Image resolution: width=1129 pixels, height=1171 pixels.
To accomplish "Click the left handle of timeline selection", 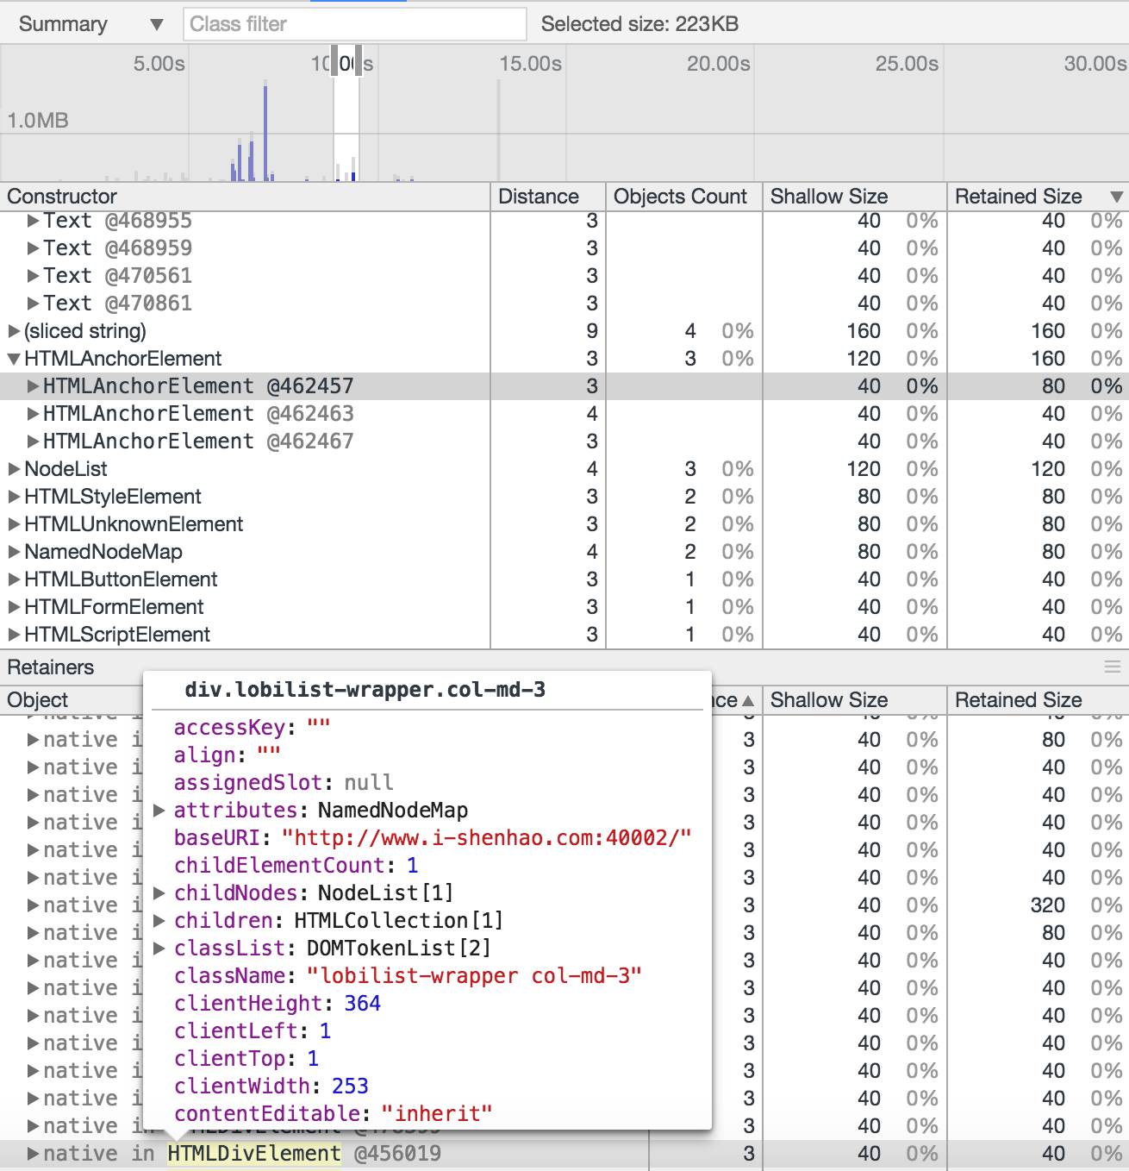I will tap(335, 60).
